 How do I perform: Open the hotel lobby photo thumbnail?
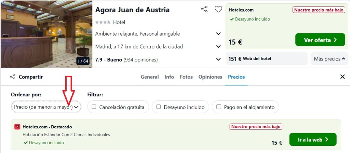click(x=46, y=34)
